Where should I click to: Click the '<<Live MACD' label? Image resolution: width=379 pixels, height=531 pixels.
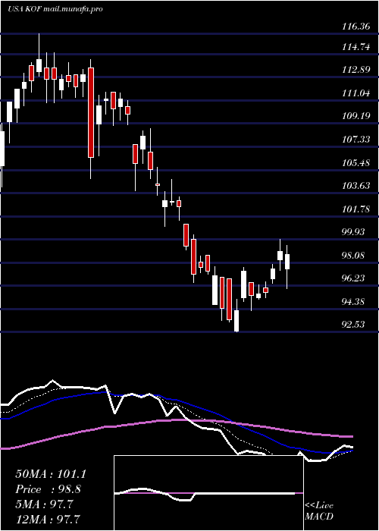(x=319, y=511)
